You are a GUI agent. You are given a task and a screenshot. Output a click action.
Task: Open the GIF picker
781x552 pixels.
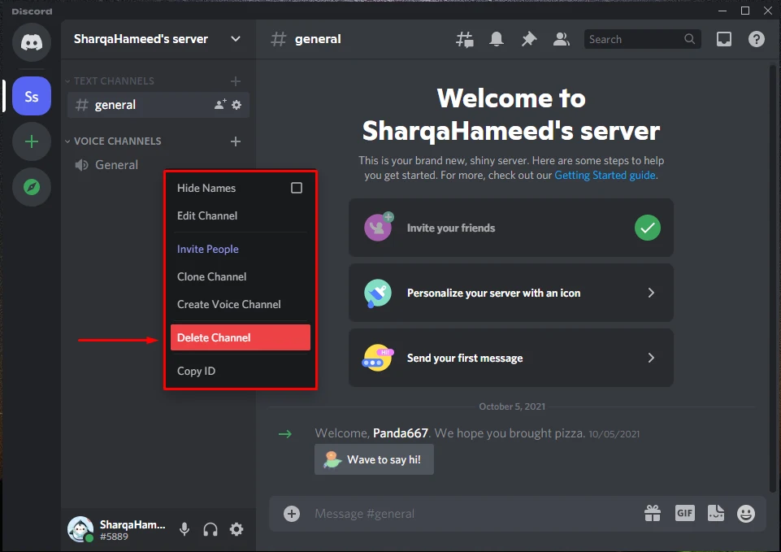click(x=685, y=513)
